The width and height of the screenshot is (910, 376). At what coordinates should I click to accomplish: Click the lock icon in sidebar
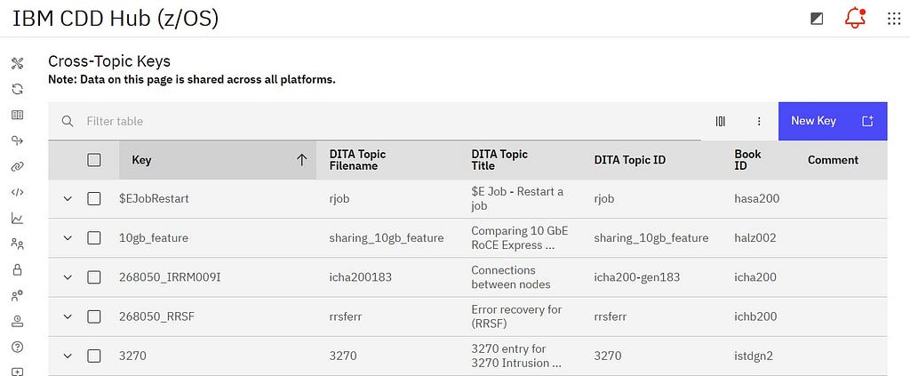pos(17,269)
